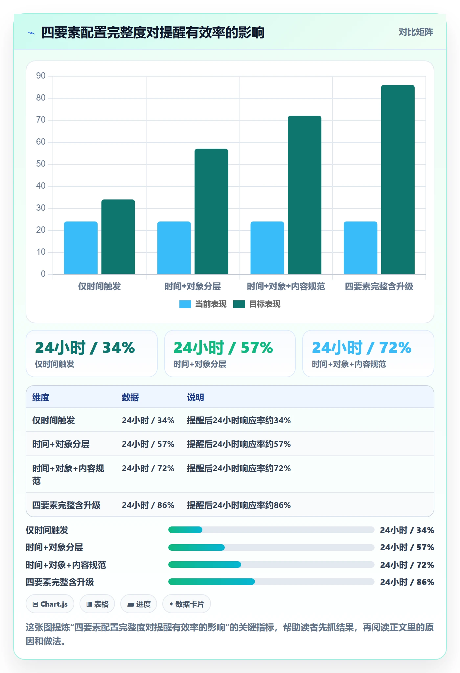Image resolution: width=460 pixels, height=673 pixels.
Task: Open the 24小时 / 34% data card
Action: click(92, 354)
